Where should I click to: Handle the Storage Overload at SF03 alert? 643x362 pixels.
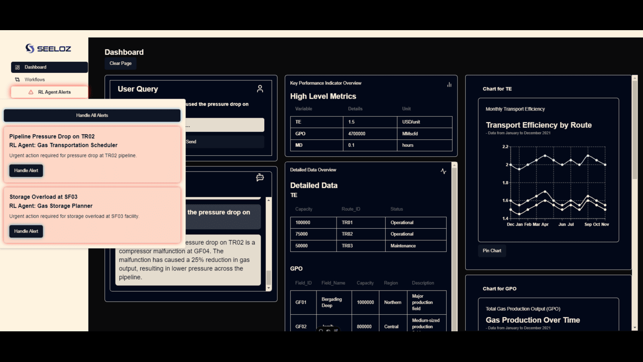(26, 231)
